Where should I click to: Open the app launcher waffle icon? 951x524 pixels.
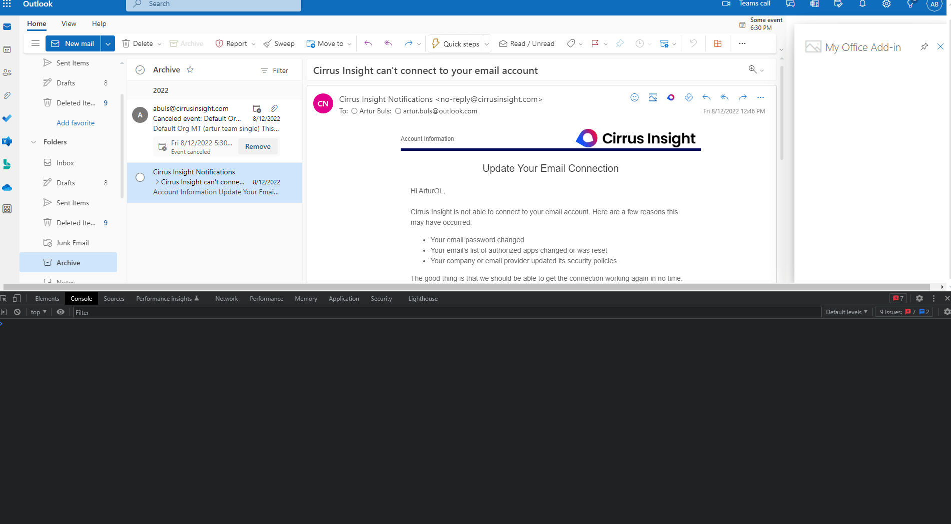click(x=7, y=4)
